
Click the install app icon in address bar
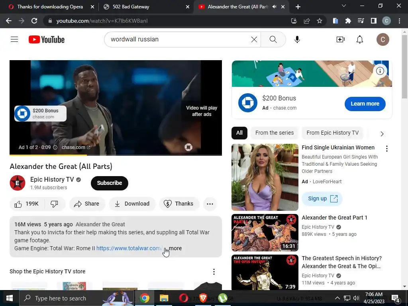(x=294, y=21)
